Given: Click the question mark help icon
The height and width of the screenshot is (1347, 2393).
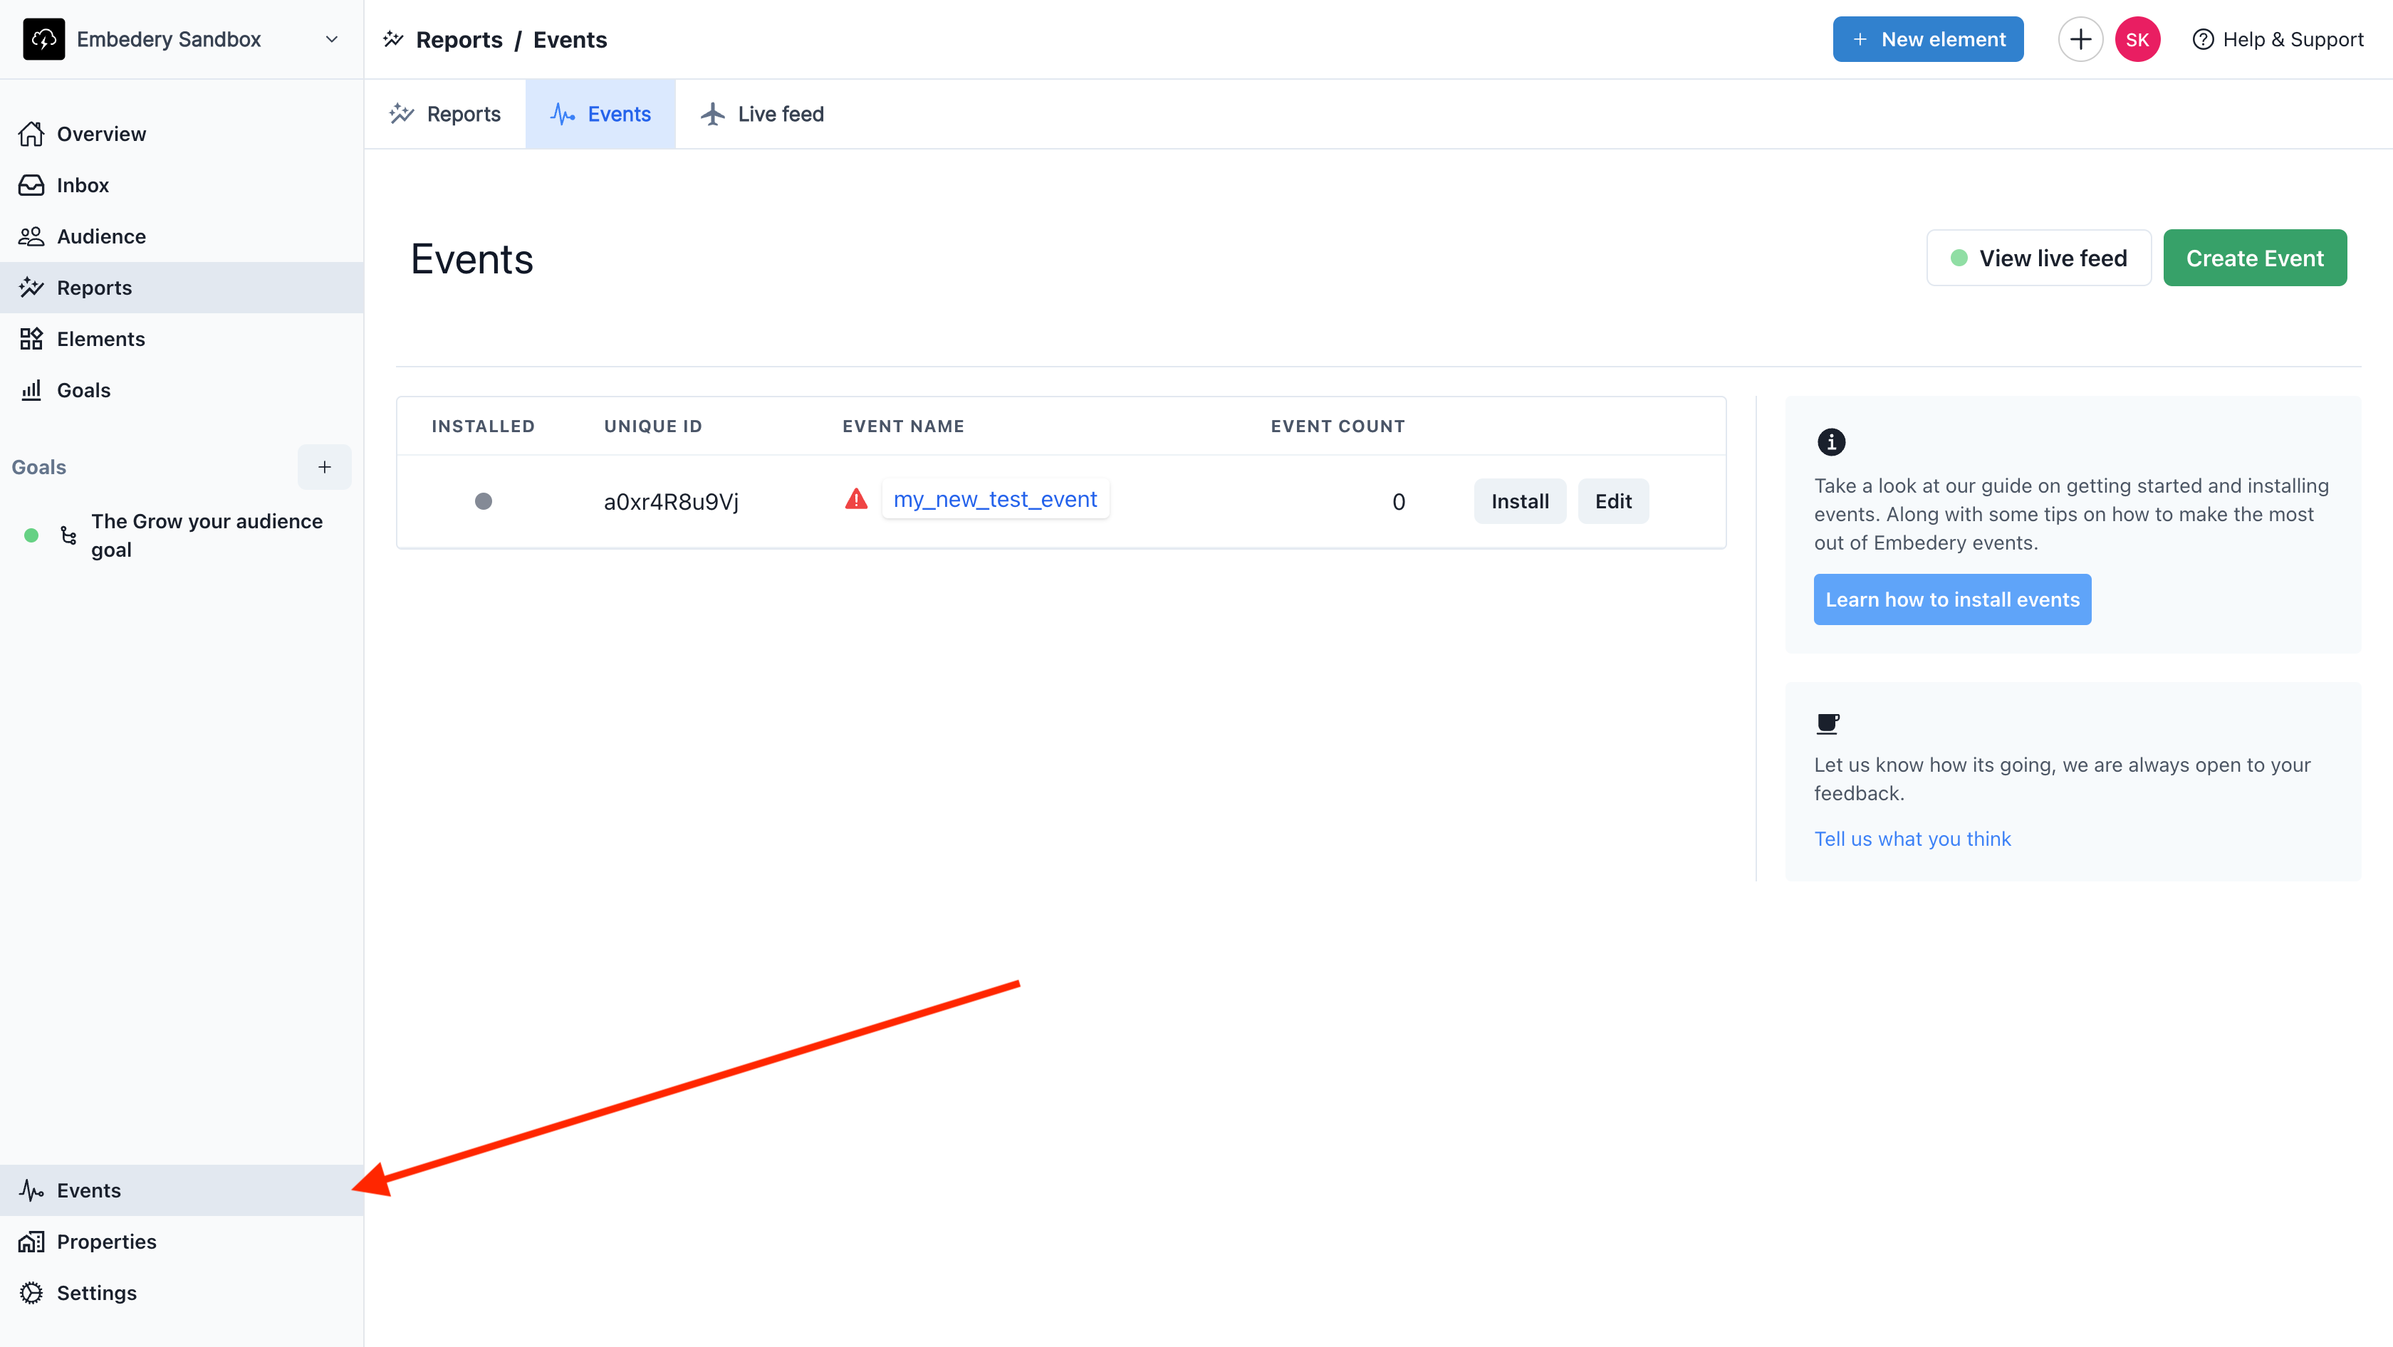Looking at the screenshot, I should coord(2203,39).
